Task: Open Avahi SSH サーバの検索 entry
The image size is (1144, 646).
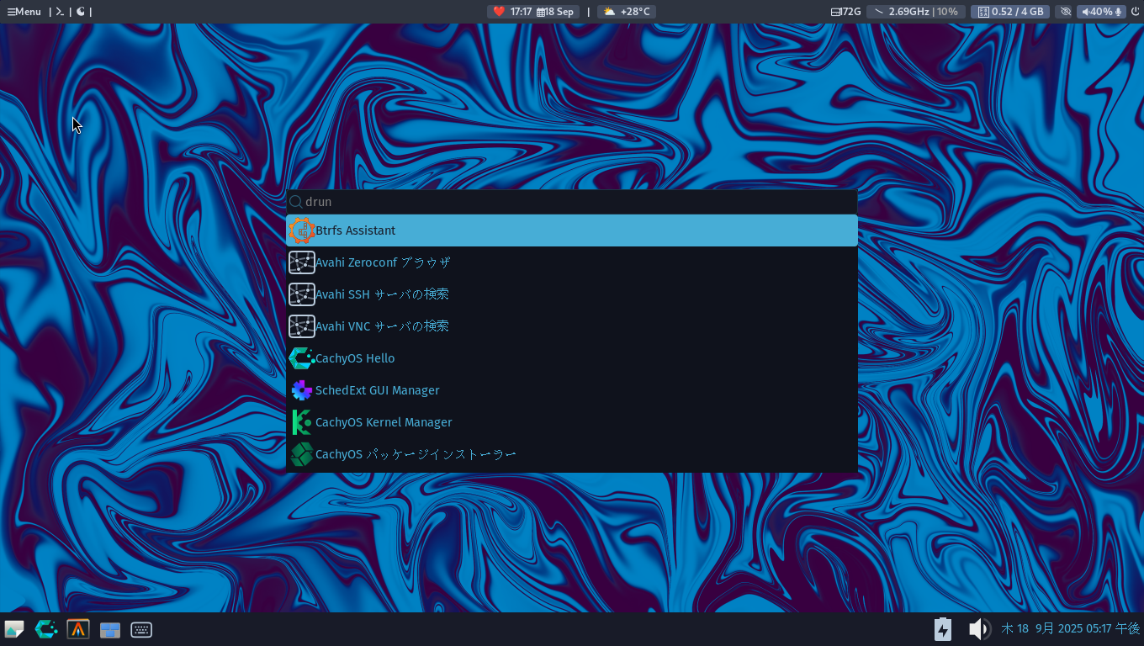Action: click(572, 294)
